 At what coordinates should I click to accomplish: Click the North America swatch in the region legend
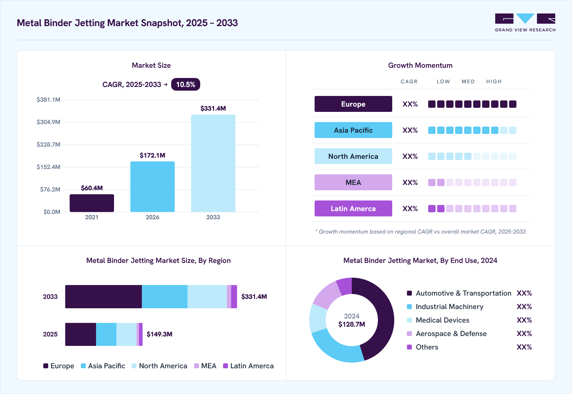[134, 366]
